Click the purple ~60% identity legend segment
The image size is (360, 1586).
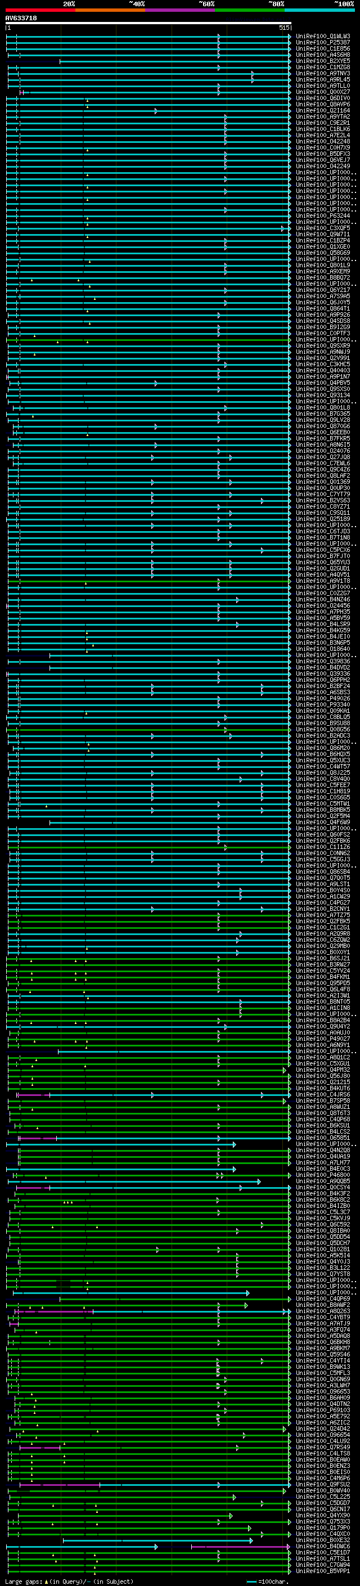click(181, 10)
